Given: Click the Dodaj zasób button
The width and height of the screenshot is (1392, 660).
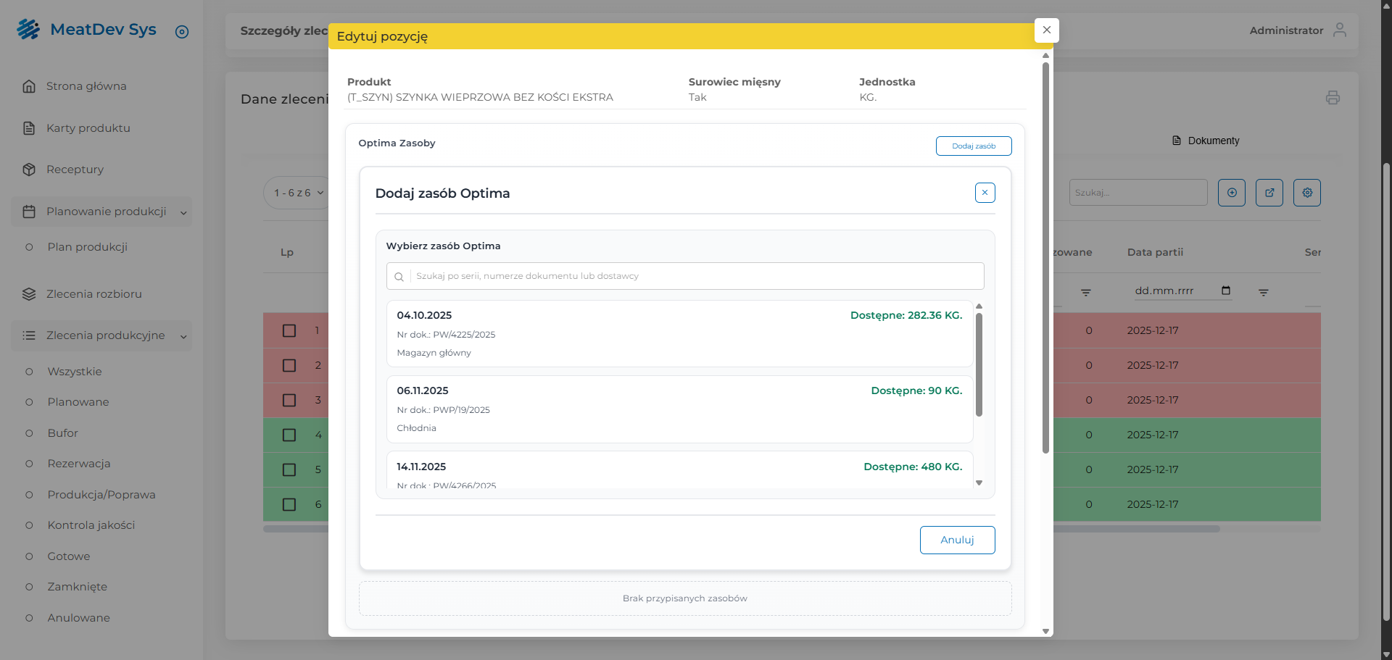Looking at the screenshot, I should (x=973, y=146).
